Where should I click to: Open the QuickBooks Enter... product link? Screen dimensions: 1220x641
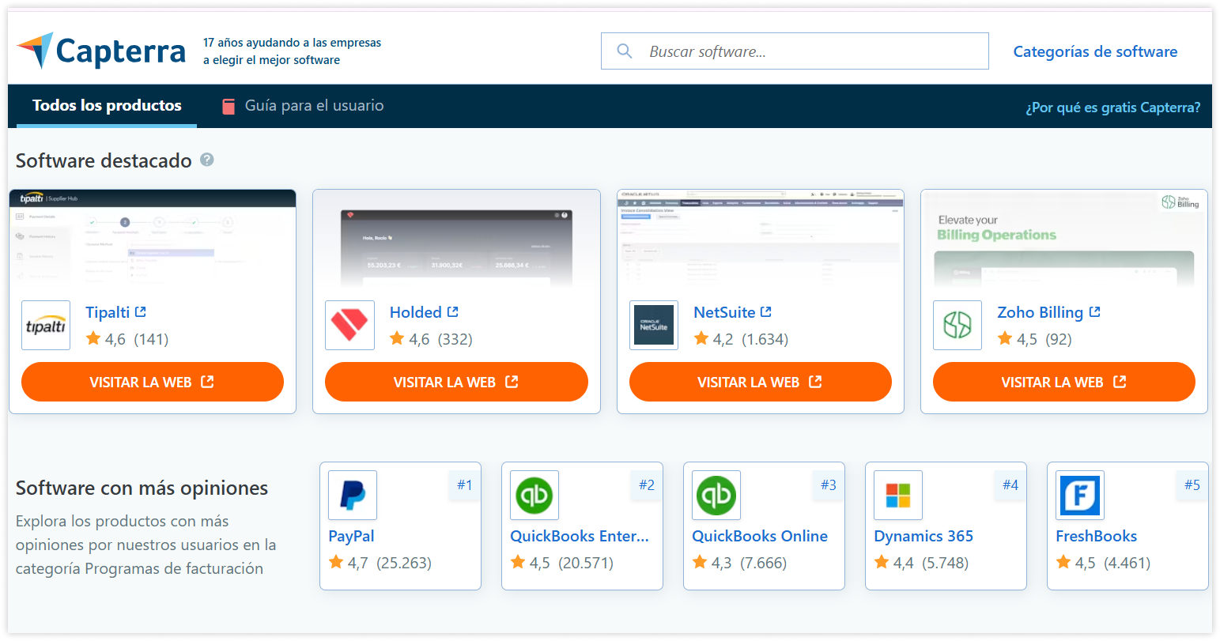[580, 536]
